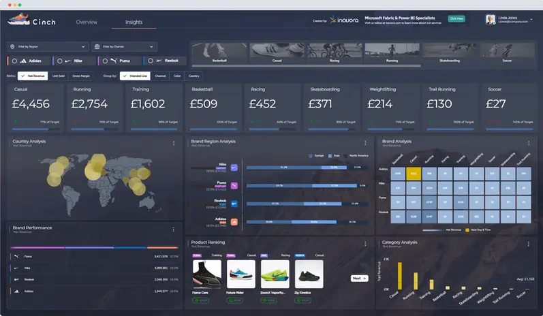This screenshot has width=543, height=316.
Task: Select the Puma brand radio button
Action: pos(106,61)
